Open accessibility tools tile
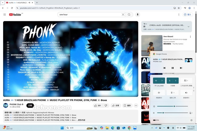The height and width of the screenshot is (131, 197). coord(173,93)
